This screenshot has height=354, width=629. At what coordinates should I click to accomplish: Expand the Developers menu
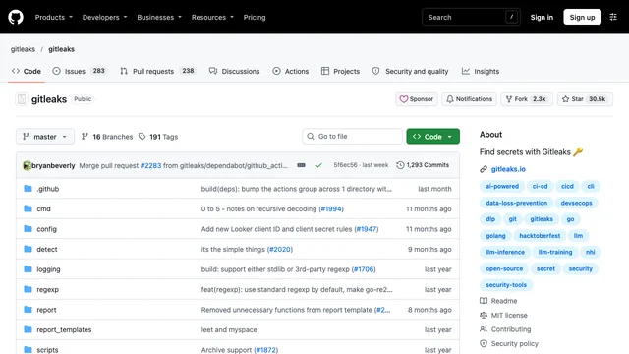105,18
